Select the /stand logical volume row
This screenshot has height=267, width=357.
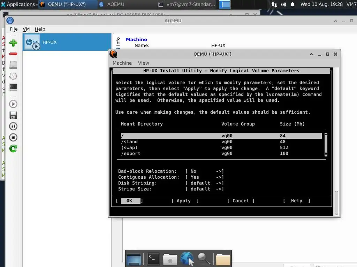pyautogui.click(x=221, y=142)
